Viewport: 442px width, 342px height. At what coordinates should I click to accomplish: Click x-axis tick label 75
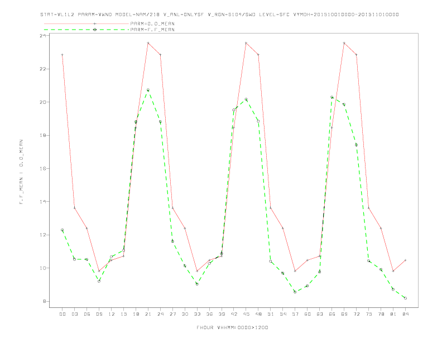[x=369, y=314]
